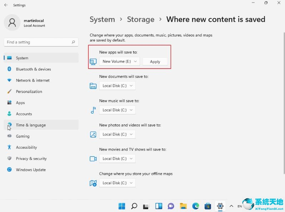285x212 pixels.
Task: Open Accessibility settings
Action: (x=41, y=147)
